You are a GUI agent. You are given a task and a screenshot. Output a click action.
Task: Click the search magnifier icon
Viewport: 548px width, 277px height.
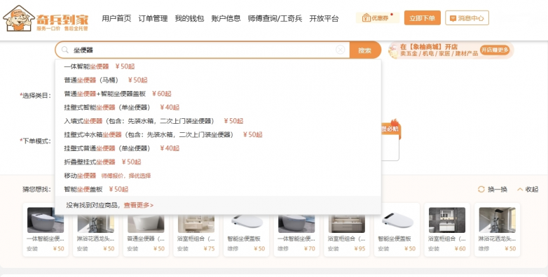65,50
